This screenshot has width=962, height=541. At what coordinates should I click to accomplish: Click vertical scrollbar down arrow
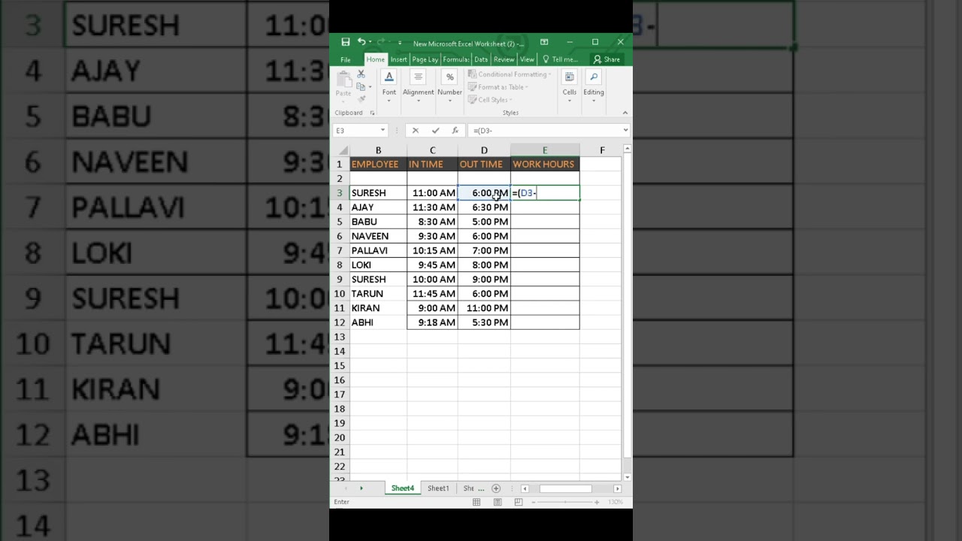627,476
